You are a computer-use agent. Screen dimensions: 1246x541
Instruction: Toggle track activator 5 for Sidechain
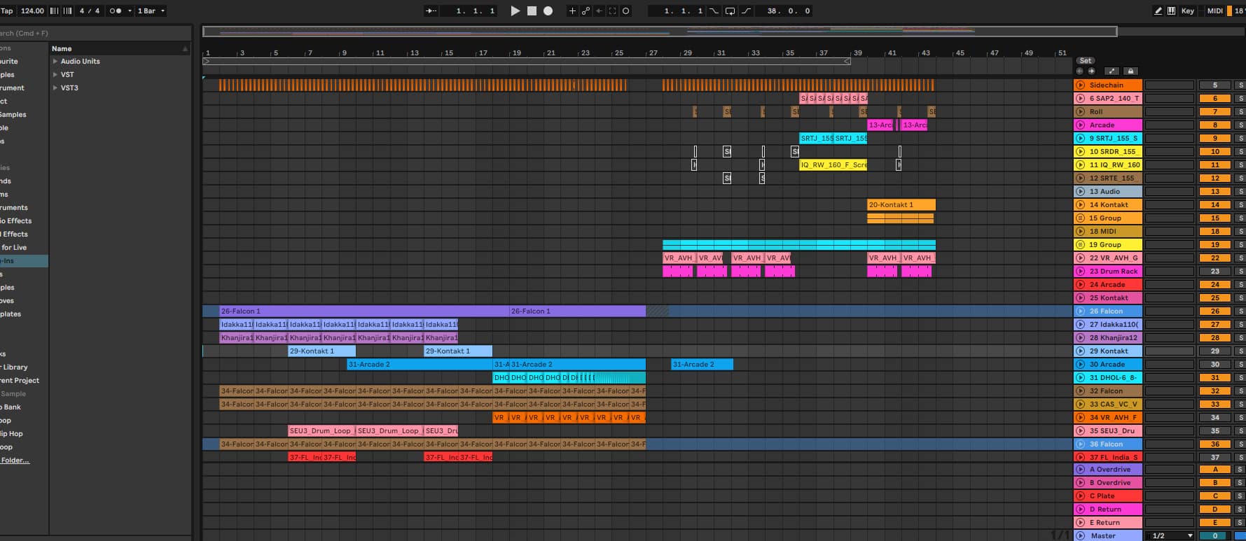coord(1214,85)
